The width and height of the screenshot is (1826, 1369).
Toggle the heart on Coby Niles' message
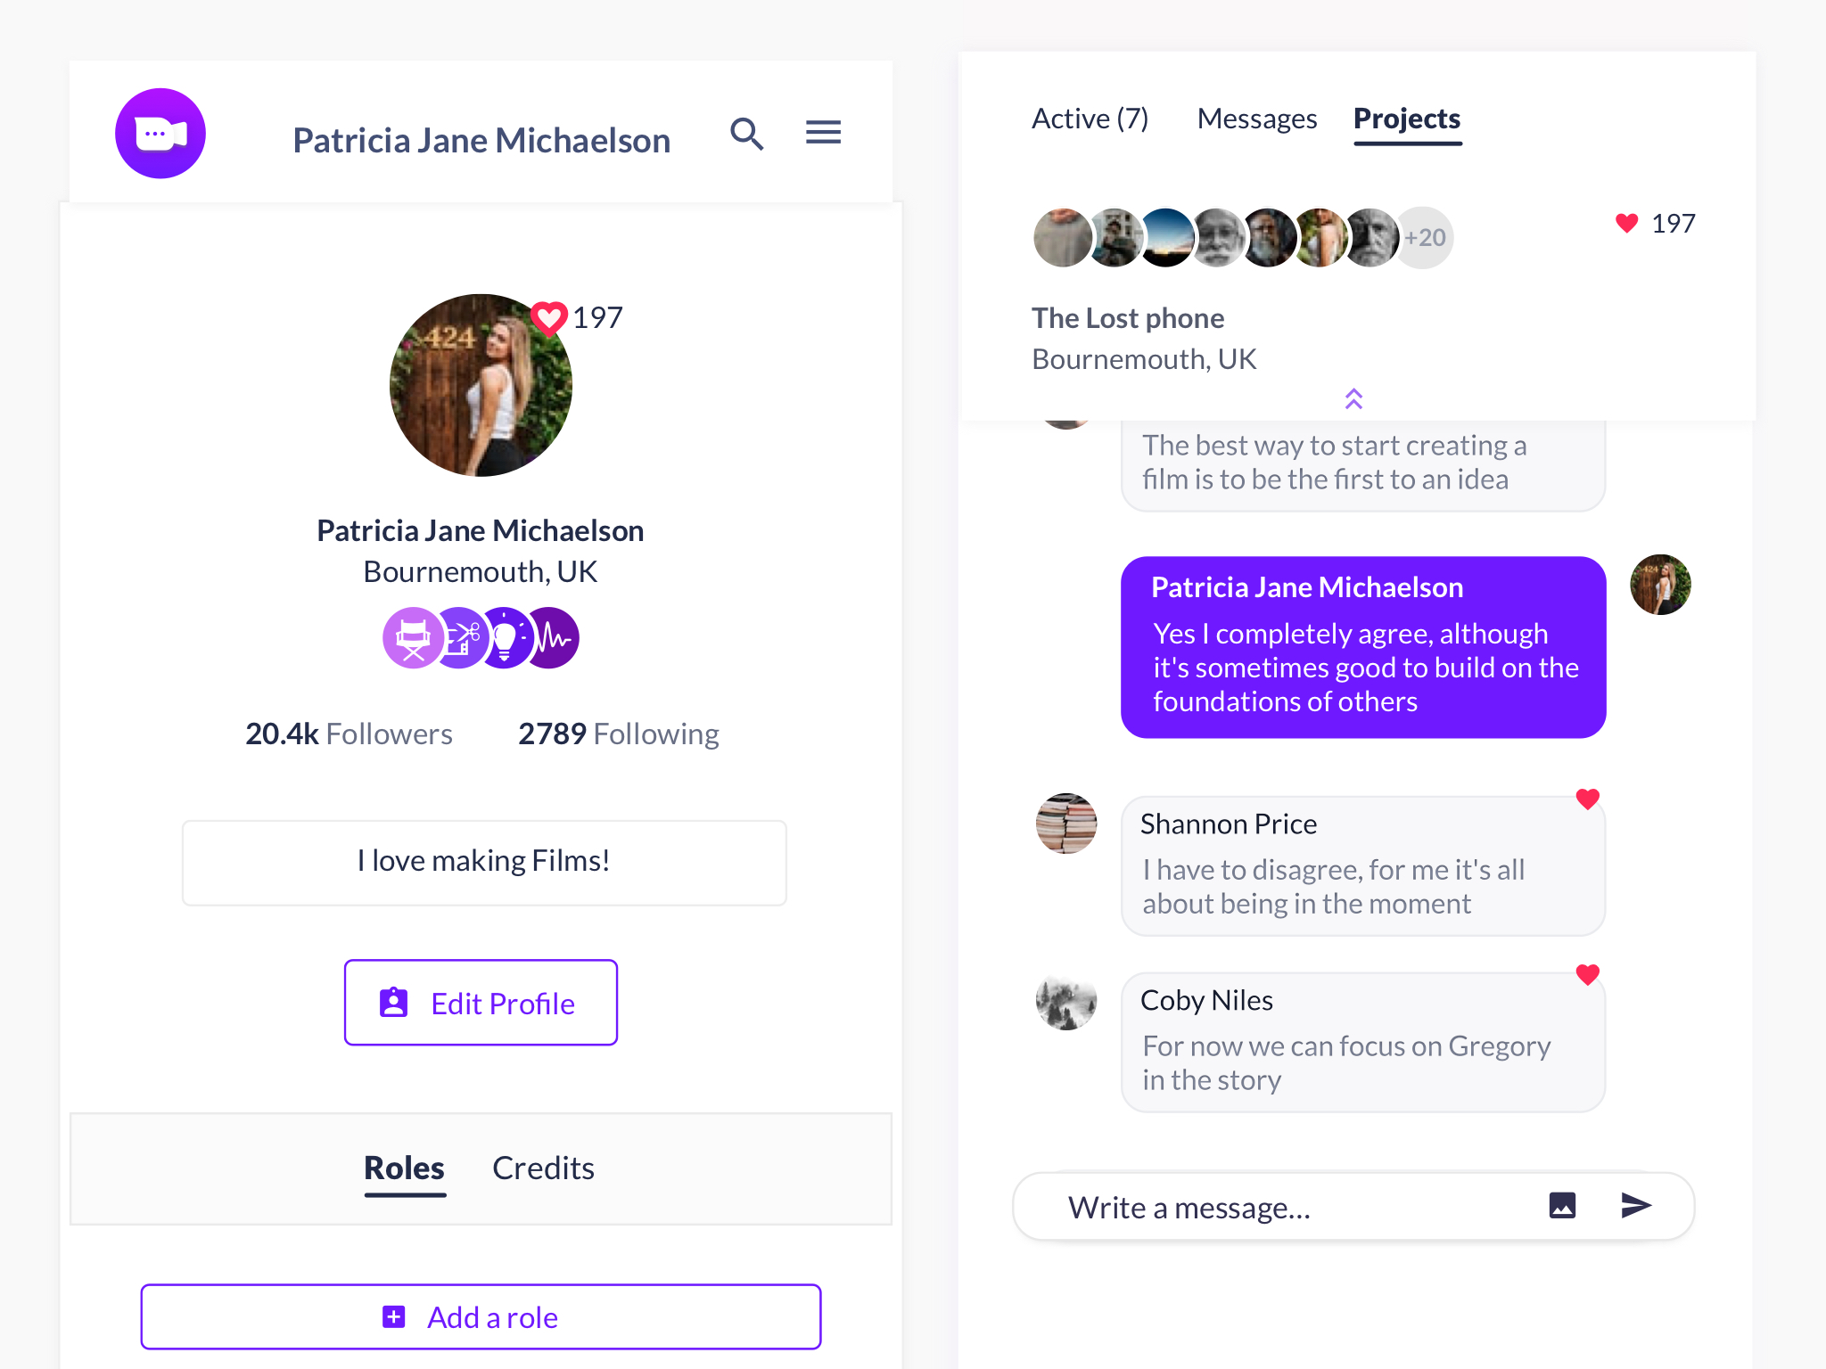(1587, 974)
